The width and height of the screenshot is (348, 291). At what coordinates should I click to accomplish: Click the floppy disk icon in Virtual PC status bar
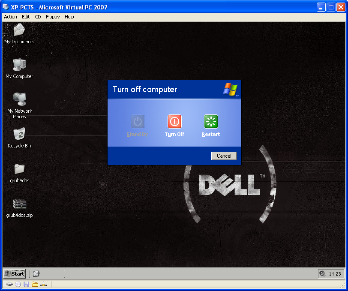click(27, 284)
